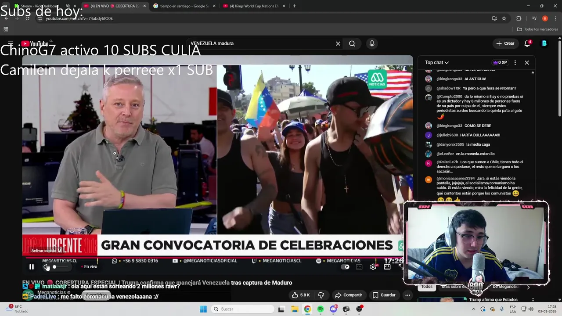Click the Crear button
Image resolution: width=562 pixels, height=316 pixels.
(x=505, y=43)
